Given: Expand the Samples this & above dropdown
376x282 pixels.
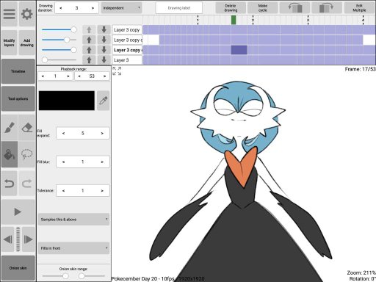Looking at the screenshot, I should (x=73, y=220).
